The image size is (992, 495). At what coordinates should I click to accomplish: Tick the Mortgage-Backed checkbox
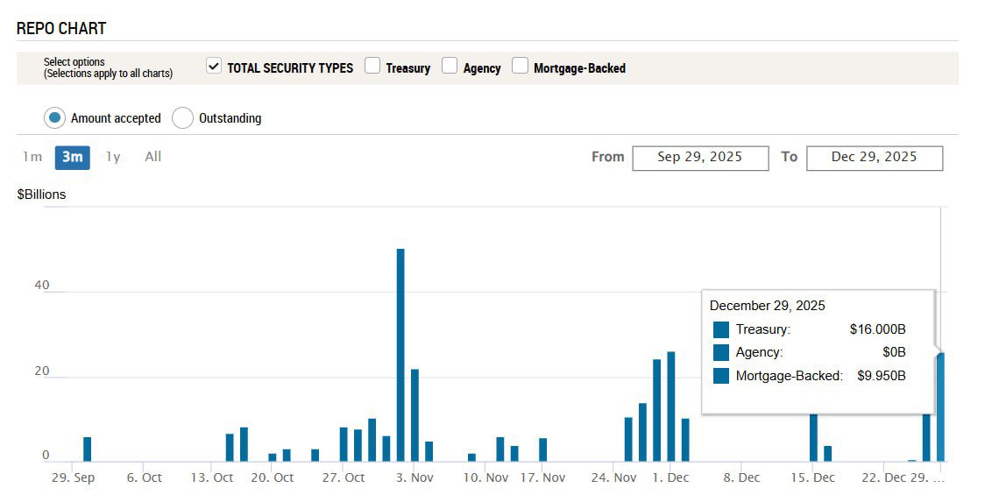(520, 66)
